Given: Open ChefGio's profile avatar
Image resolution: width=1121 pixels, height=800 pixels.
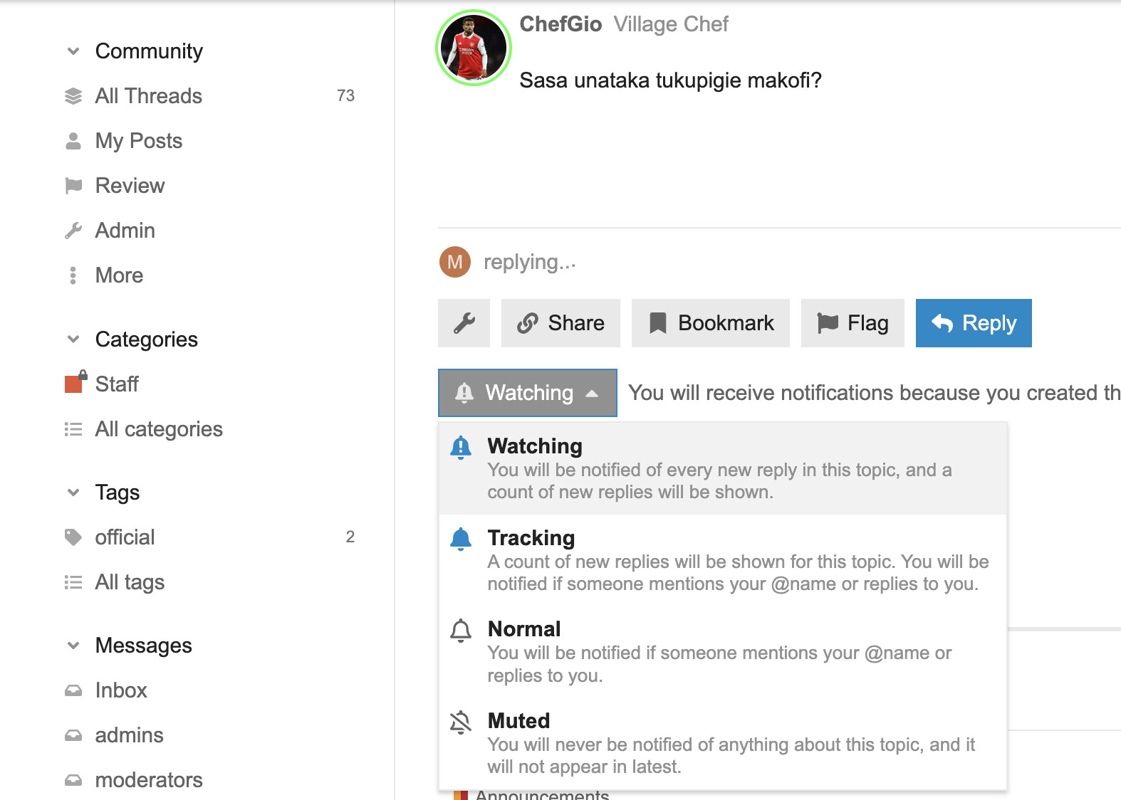Looking at the screenshot, I should click(x=474, y=48).
